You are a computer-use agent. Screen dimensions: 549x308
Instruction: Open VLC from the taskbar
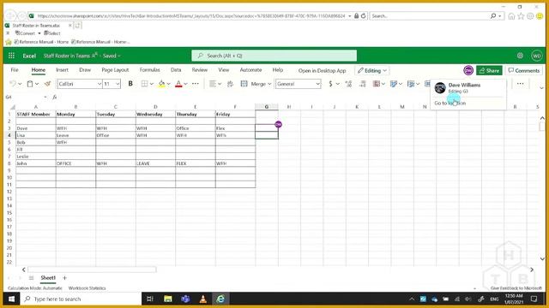click(x=202, y=299)
